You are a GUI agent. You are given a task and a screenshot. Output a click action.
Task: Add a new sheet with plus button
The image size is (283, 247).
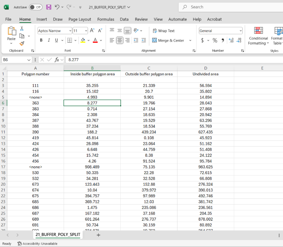click(98, 235)
